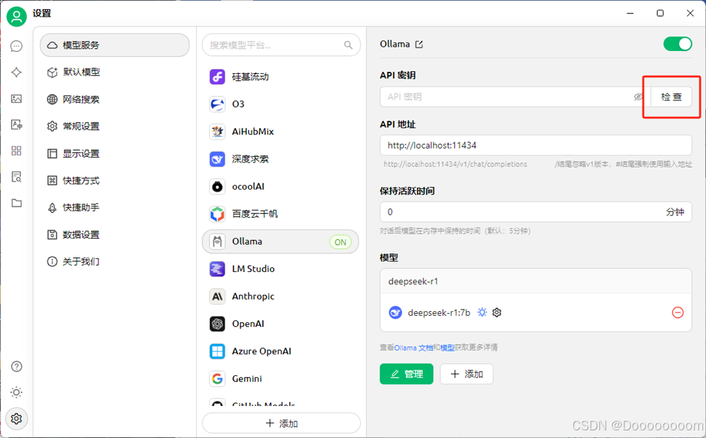This screenshot has height=438, width=706.
Task: Click the green 管理 models button
Action: click(407, 374)
